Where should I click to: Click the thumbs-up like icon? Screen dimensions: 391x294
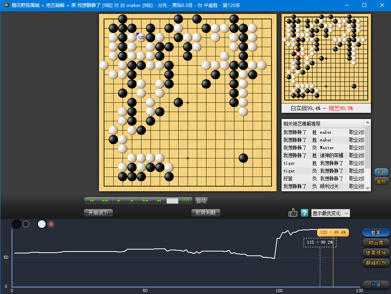point(293,213)
